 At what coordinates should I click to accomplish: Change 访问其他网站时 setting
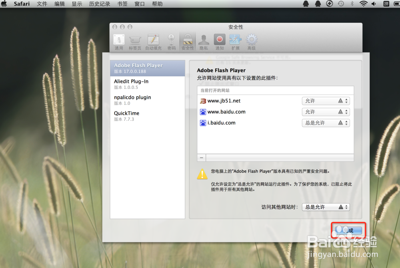320,207
